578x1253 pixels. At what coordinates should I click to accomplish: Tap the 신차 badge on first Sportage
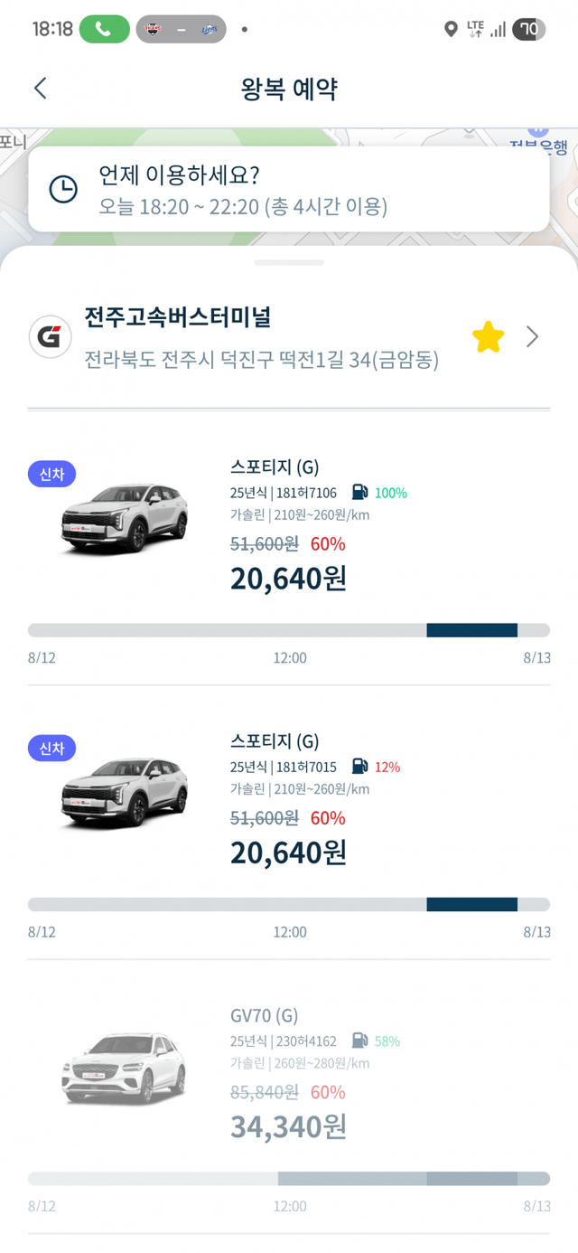[x=52, y=474]
